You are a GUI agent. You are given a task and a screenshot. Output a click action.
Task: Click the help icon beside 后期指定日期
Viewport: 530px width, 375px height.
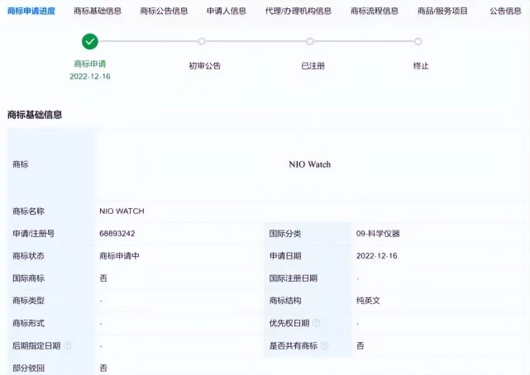point(68,345)
